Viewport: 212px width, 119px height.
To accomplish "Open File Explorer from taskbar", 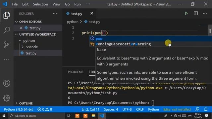I will (93, 116).
